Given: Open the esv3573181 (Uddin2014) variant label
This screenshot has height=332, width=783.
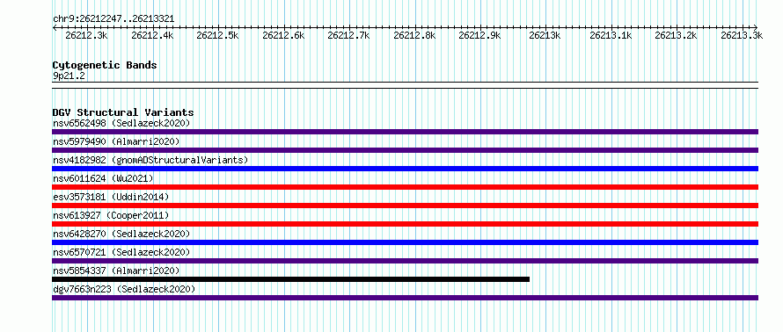Looking at the screenshot, I should [x=112, y=197].
